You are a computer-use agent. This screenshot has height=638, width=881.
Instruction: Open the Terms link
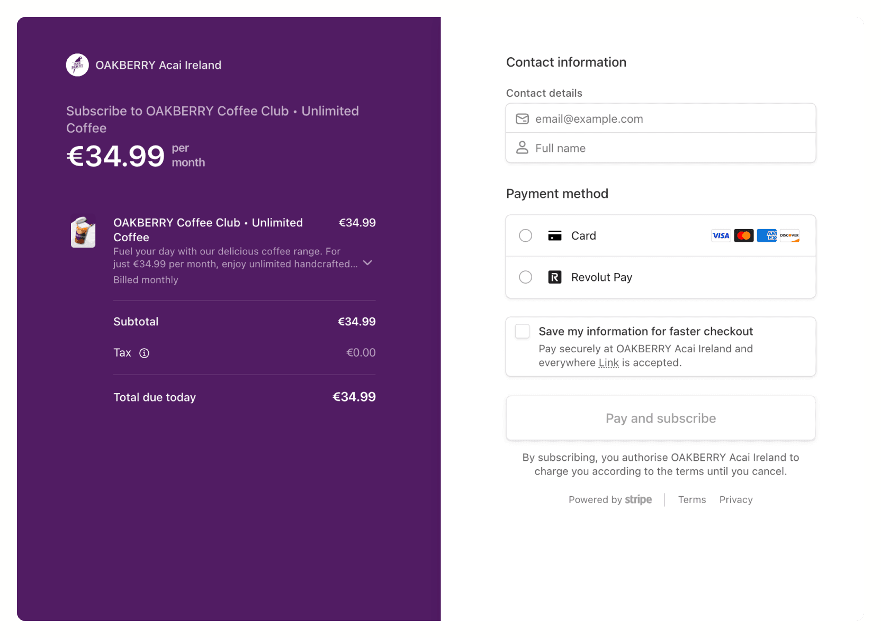click(691, 500)
